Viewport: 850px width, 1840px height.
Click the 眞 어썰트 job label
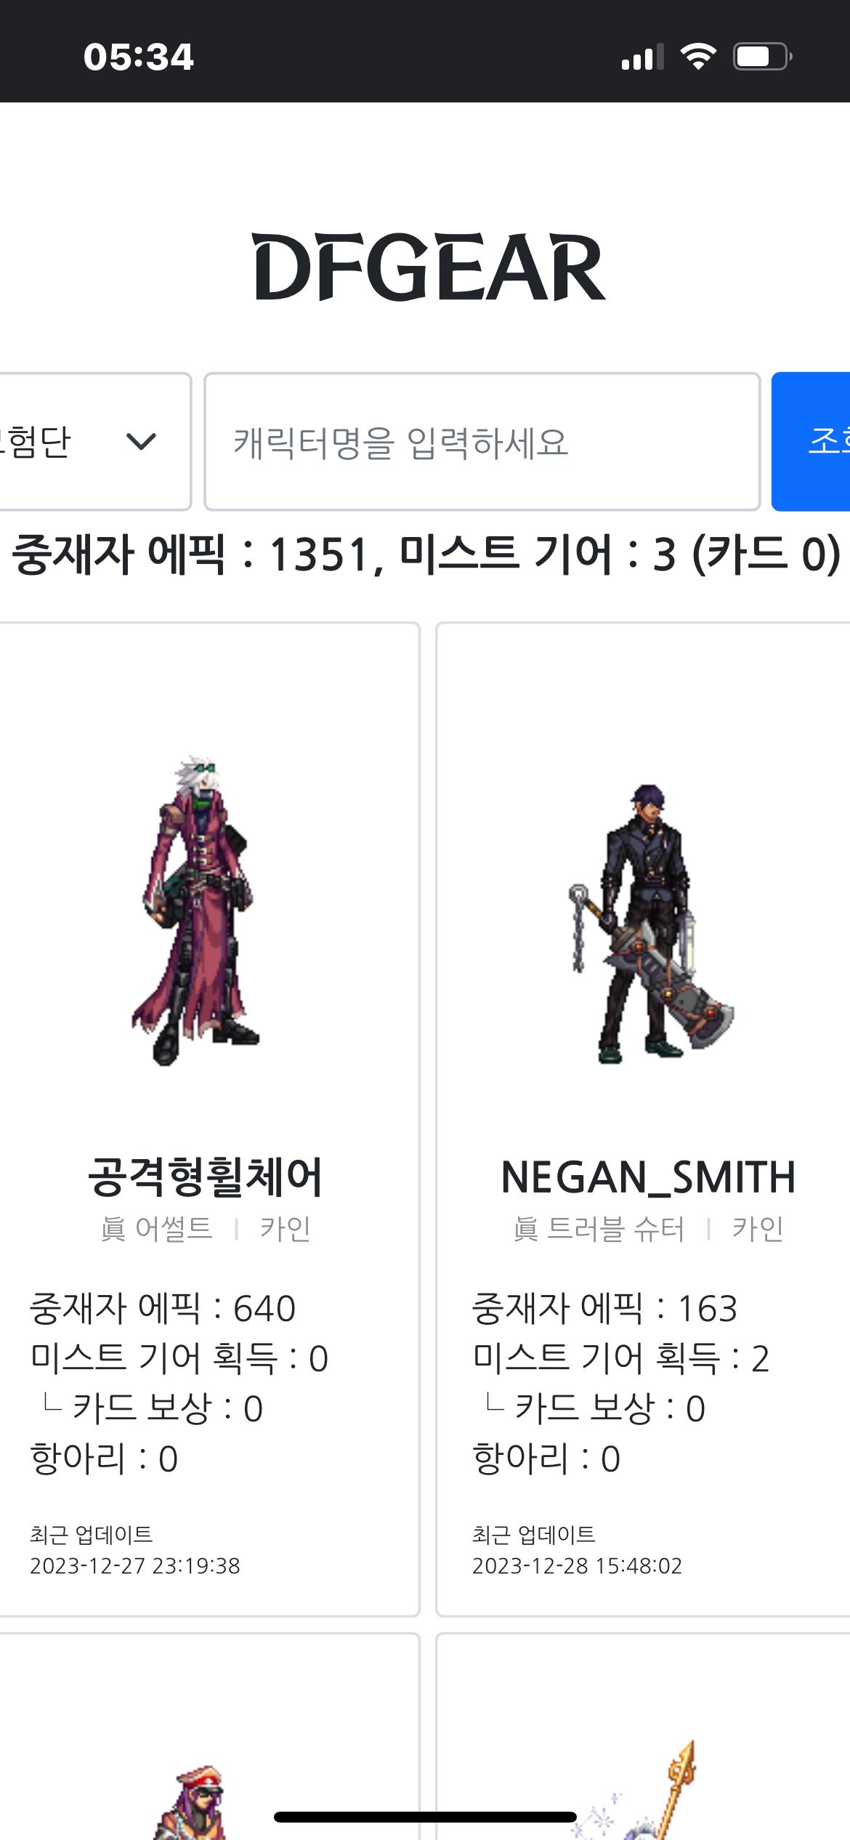pyautogui.click(x=156, y=1229)
